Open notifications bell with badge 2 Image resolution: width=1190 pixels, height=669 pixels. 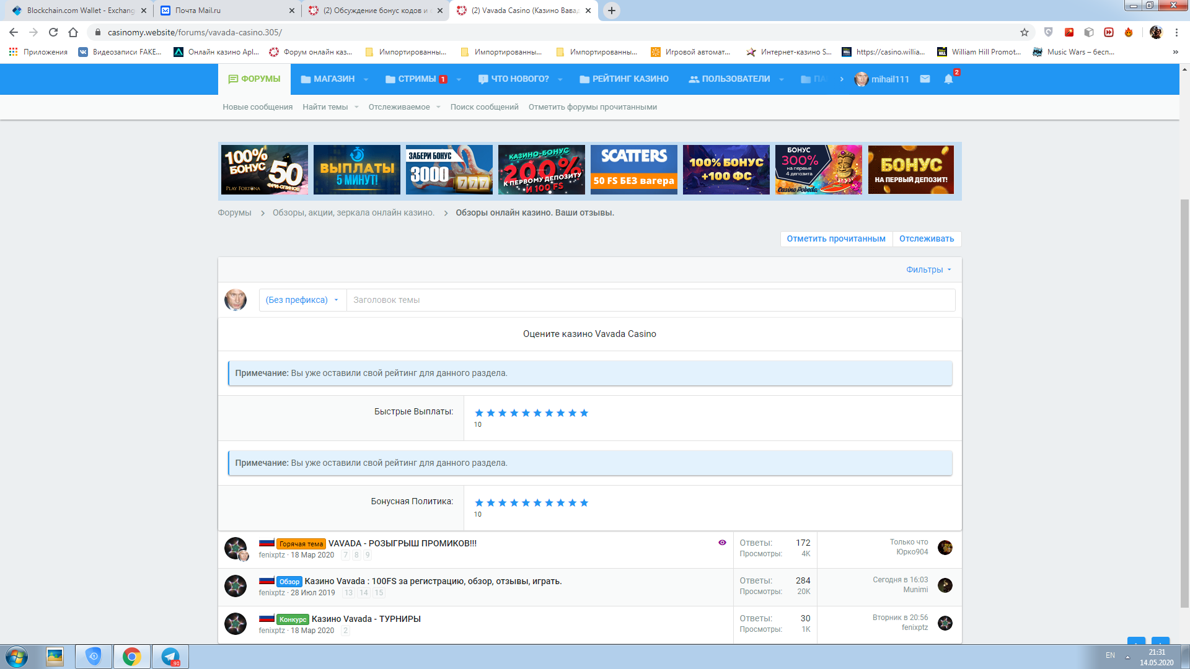(x=948, y=79)
